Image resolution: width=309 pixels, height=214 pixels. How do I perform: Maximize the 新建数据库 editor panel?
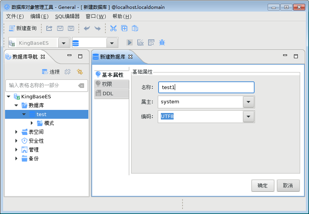coord(296,56)
